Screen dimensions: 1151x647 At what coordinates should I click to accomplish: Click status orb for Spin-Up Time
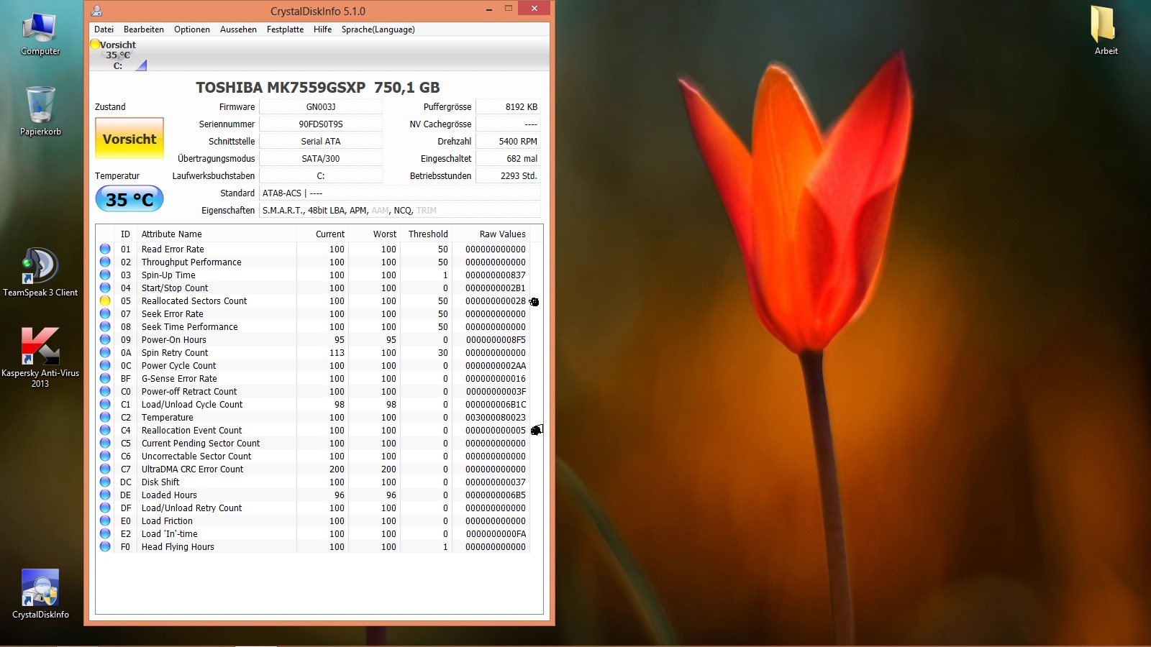click(105, 275)
